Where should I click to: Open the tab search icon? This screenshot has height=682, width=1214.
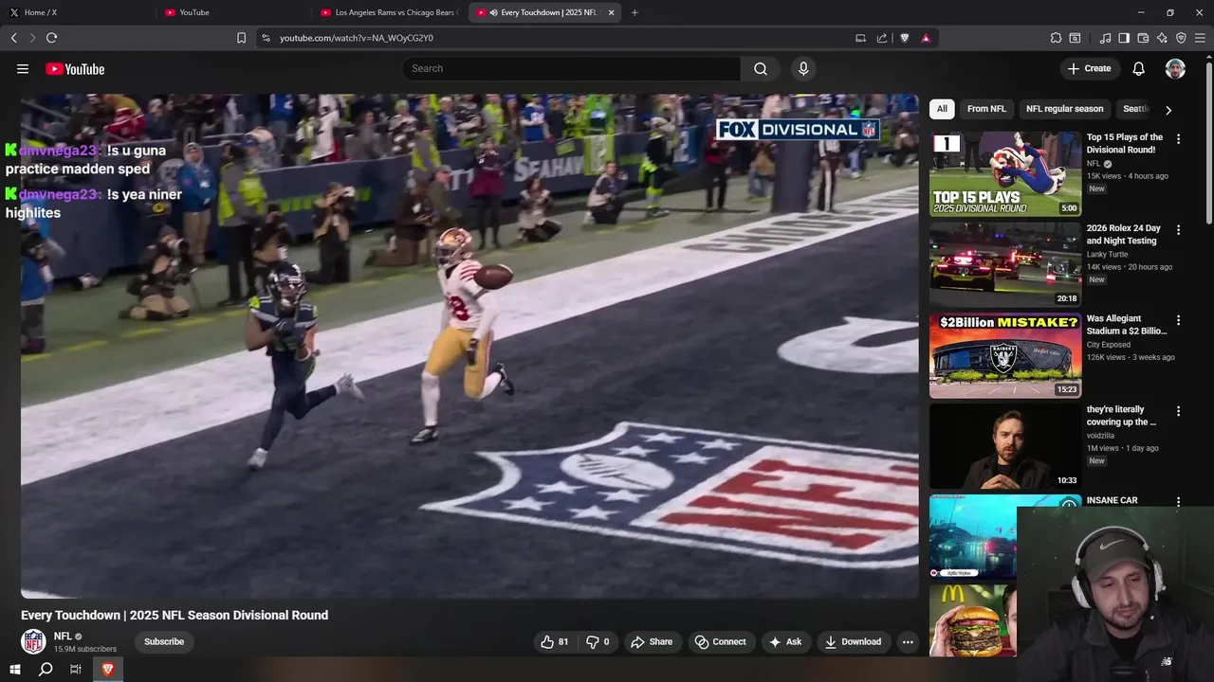coord(1075,38)
